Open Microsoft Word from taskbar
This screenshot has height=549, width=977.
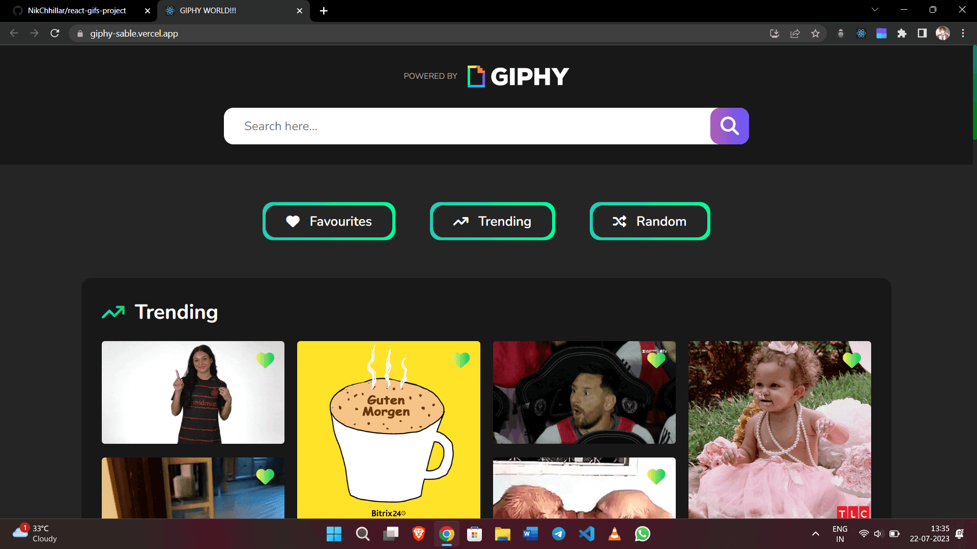pos(530,534)
